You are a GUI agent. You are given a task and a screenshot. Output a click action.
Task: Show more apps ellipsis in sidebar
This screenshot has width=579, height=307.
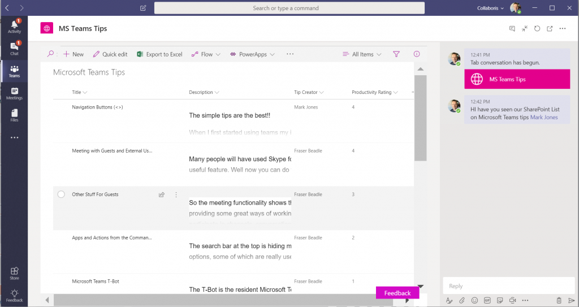click(14, 137)
